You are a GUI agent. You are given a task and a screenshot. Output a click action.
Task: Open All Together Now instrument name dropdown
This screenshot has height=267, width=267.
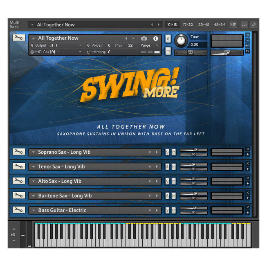click(34, 38)
